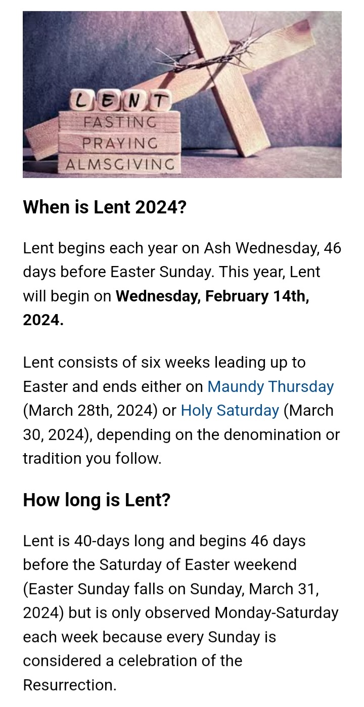
Task: Click the bold "Wednesday, February 14th" text
Action: point(212,296)
